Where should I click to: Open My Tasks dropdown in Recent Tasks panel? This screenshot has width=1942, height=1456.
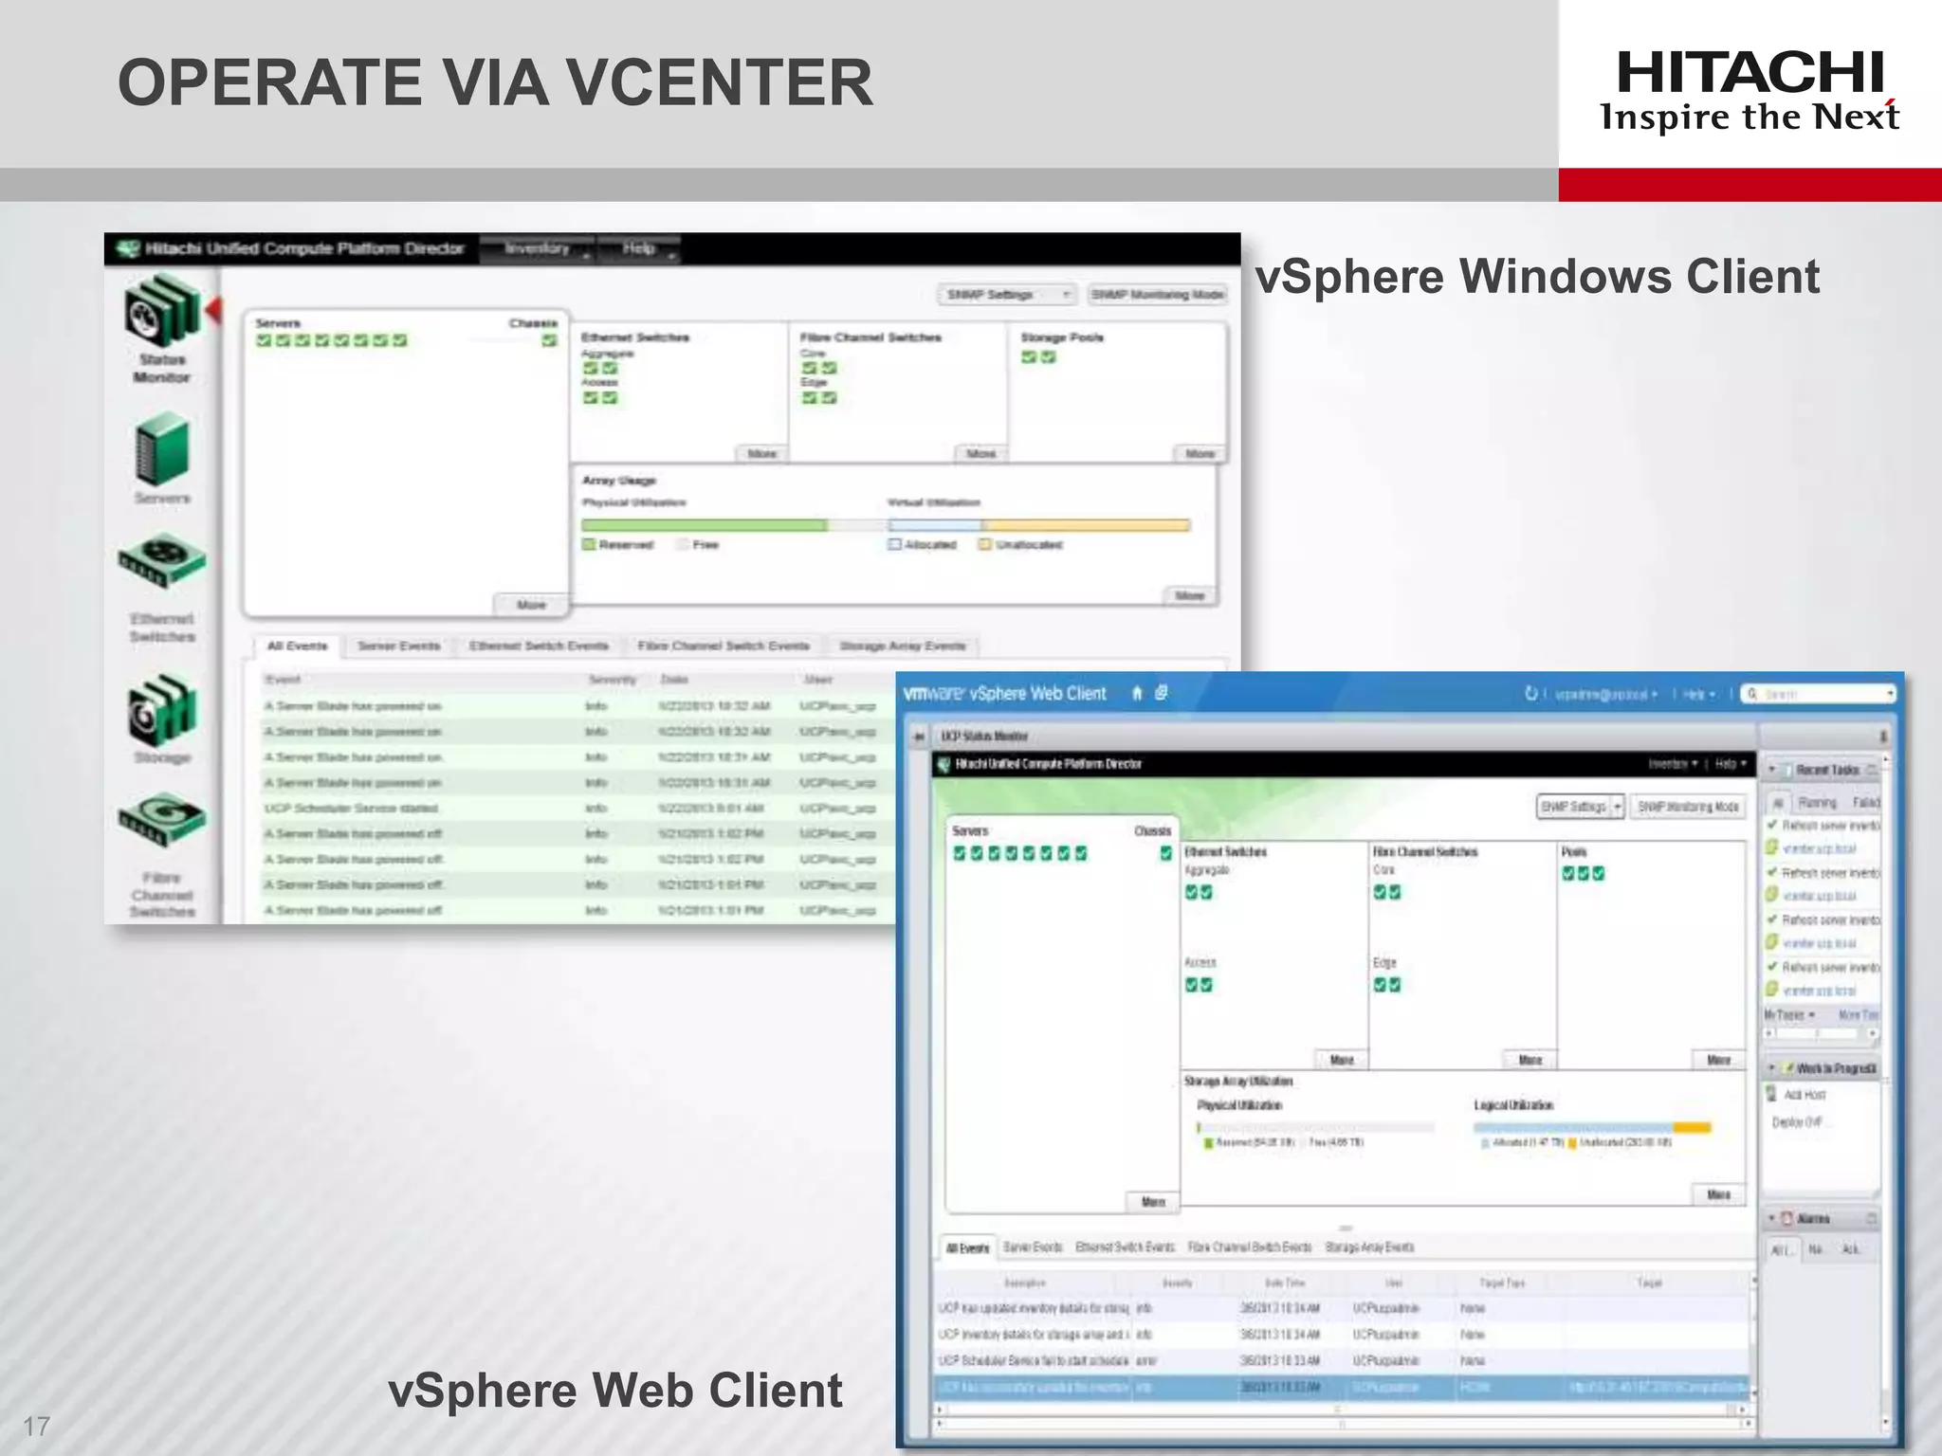(1789, 1015)
